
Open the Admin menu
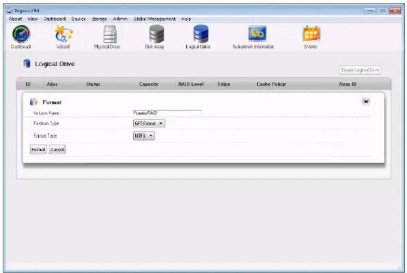click(120, 19)
